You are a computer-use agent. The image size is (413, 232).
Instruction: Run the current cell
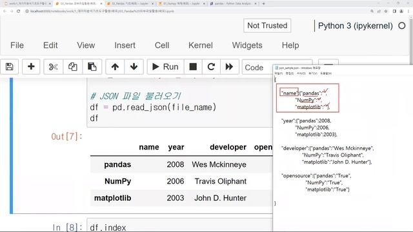tap(165, 67)
